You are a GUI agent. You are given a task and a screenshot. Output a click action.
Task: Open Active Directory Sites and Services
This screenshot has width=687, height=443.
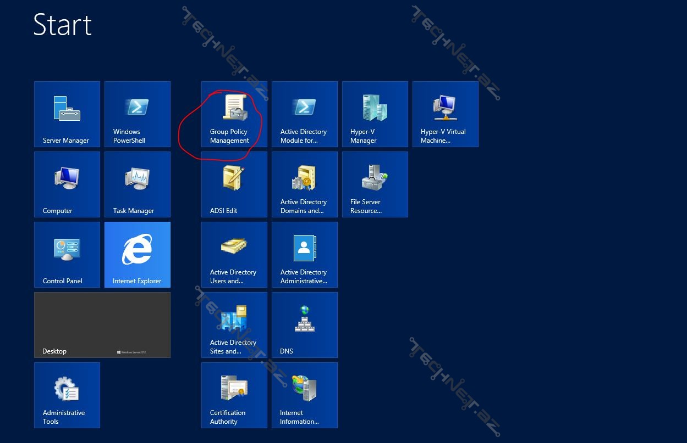pyautogui.click(x=234, y=325)
